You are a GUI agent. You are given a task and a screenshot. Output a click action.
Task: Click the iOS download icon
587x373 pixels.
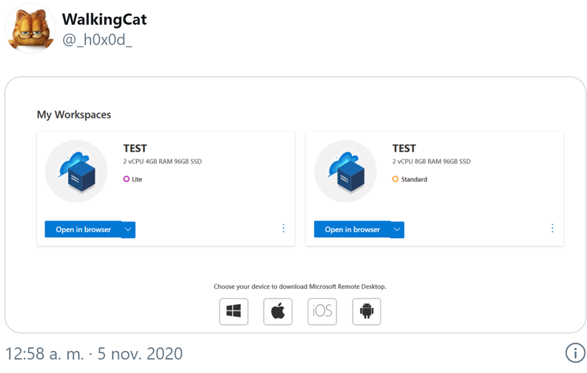tap(322, 312)
